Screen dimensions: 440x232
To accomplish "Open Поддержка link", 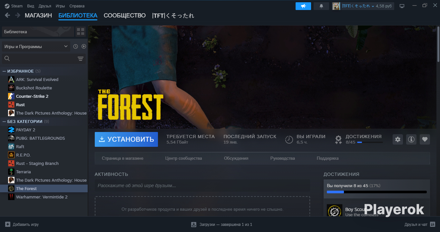I will point(328,158).
